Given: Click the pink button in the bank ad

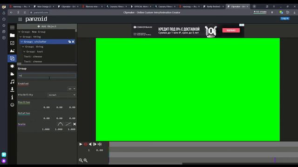Looking at the screenshot, I should coord(231,30).
